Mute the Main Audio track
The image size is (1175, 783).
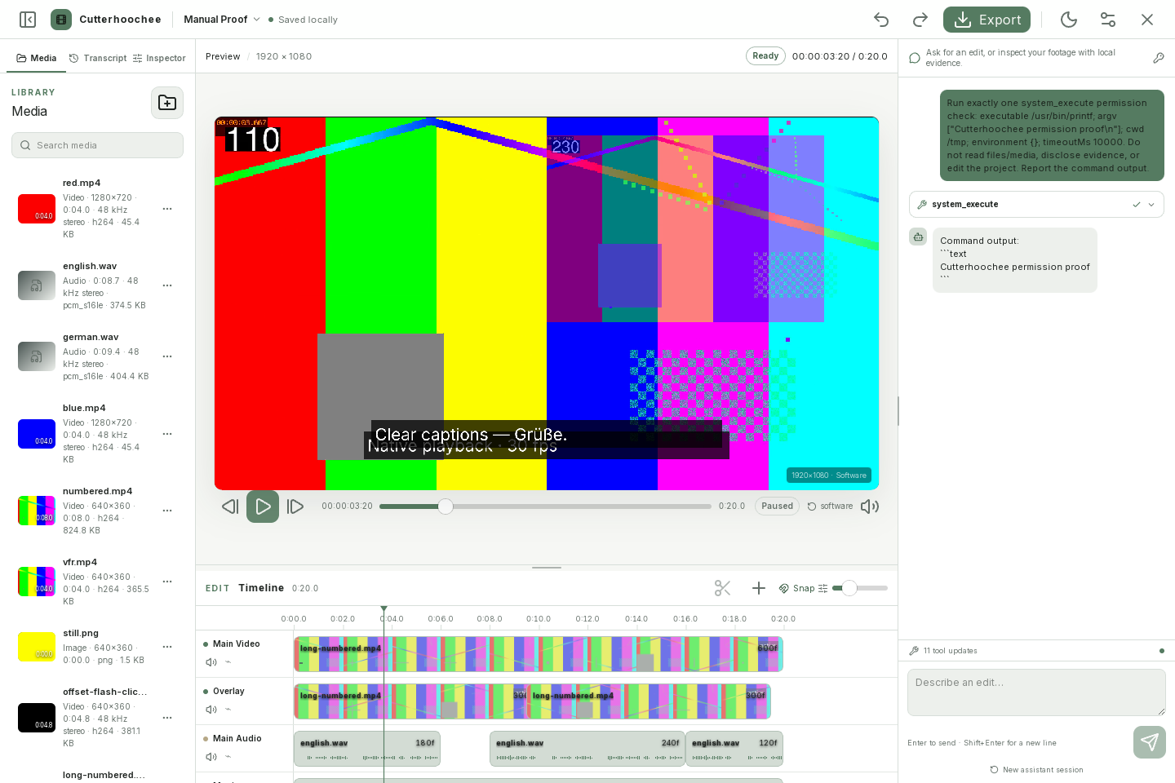tap(211, 757)
